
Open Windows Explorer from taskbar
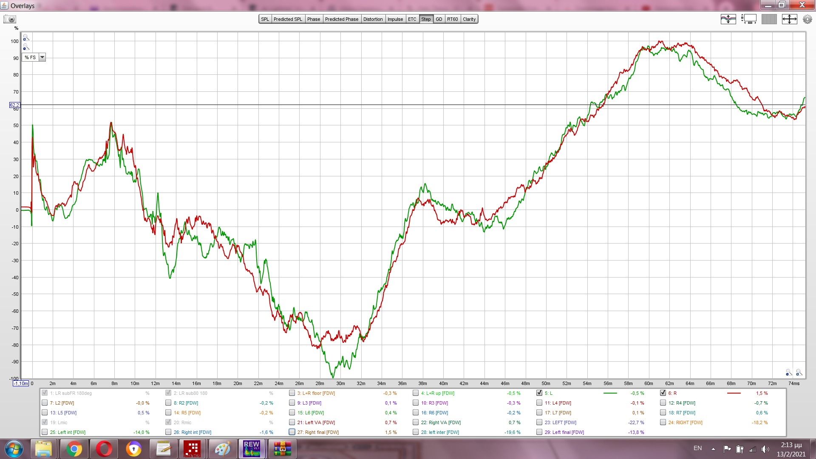point(43,449)
